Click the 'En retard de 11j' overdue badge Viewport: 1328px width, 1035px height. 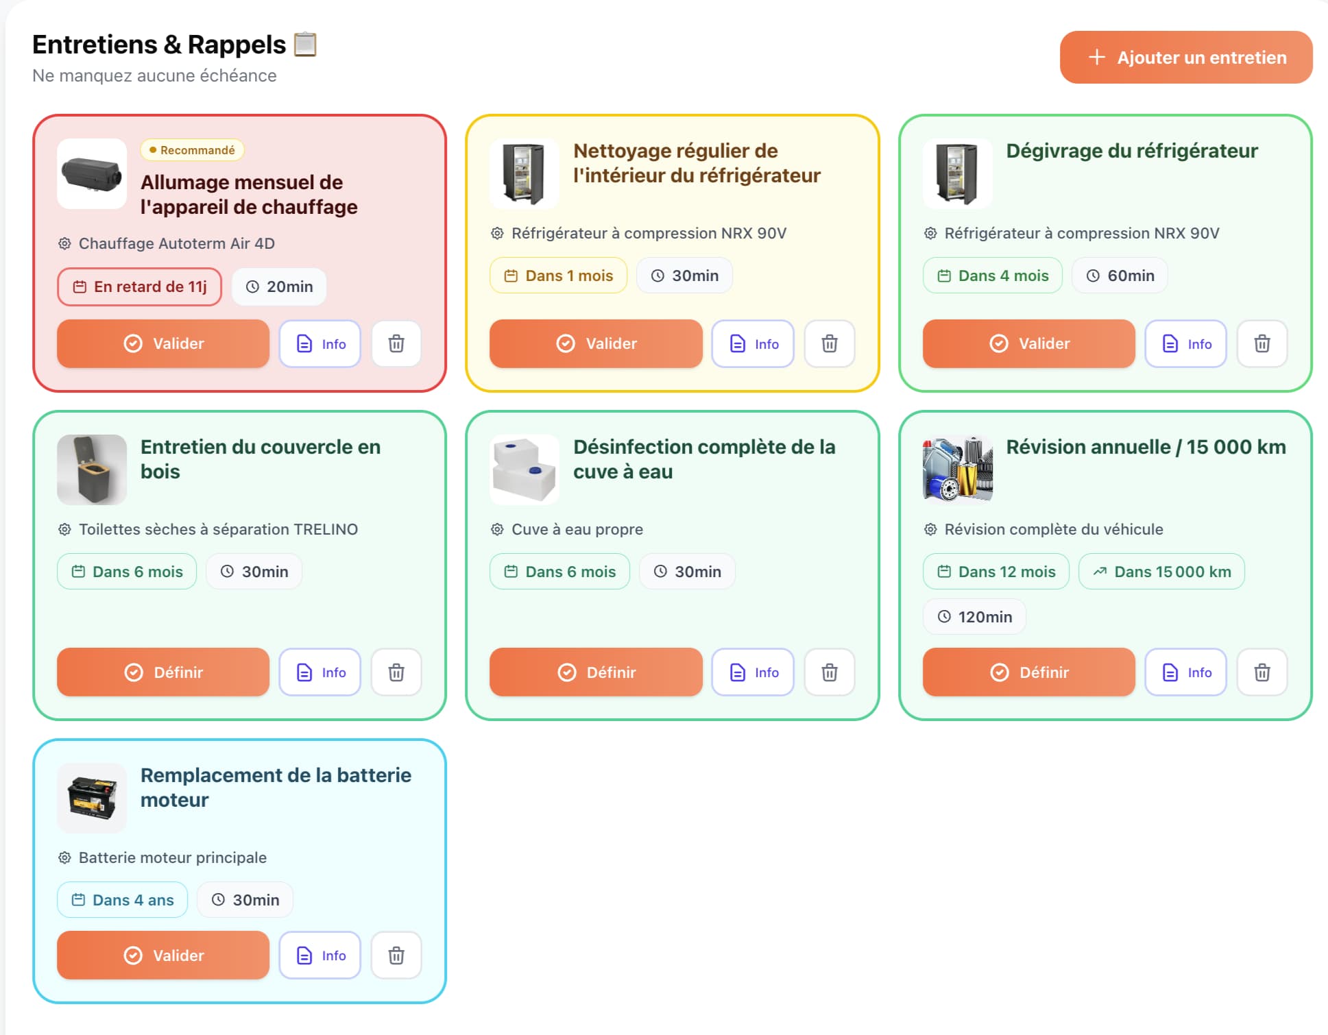pyautogui.click(x=140, y=287)
